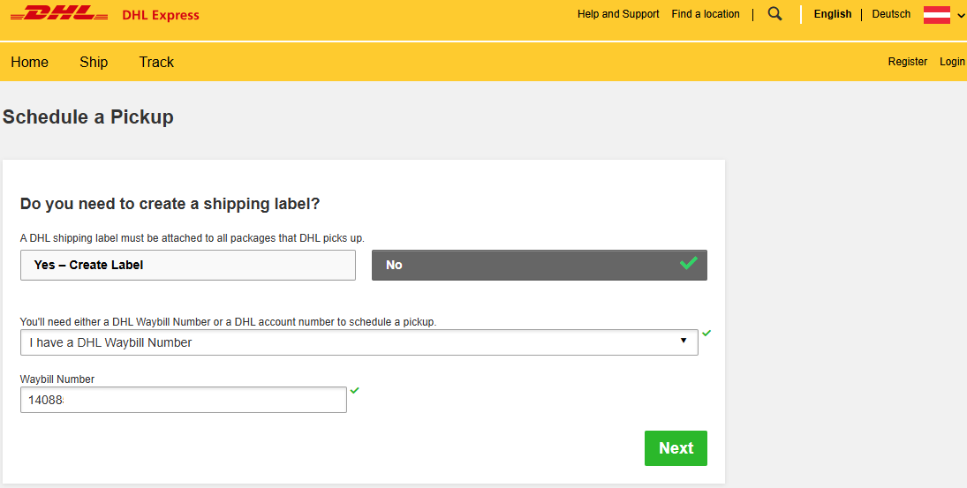Image resolution: width=967 pixels, height=488 pixels.
Task: Focus the Waybill Number input field
Action: [183, 400]
